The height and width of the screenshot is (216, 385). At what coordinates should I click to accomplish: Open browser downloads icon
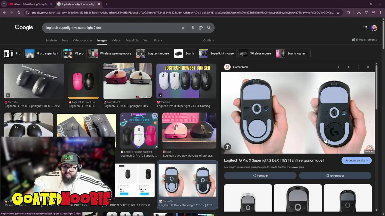359,13
